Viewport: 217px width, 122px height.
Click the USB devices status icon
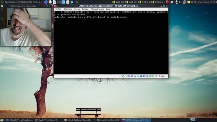135,76
